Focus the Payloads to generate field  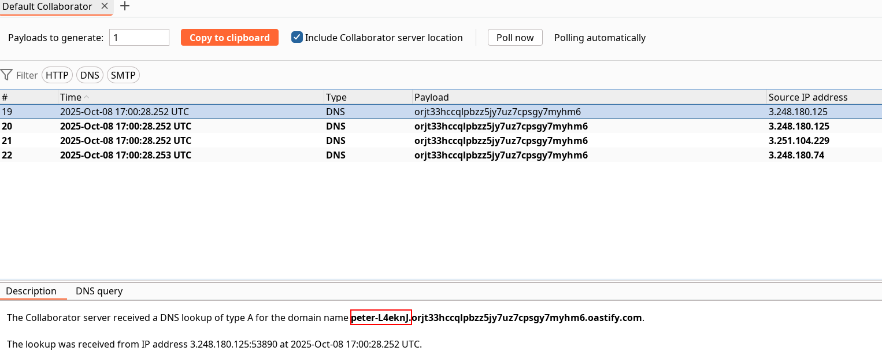pos(139,38)
